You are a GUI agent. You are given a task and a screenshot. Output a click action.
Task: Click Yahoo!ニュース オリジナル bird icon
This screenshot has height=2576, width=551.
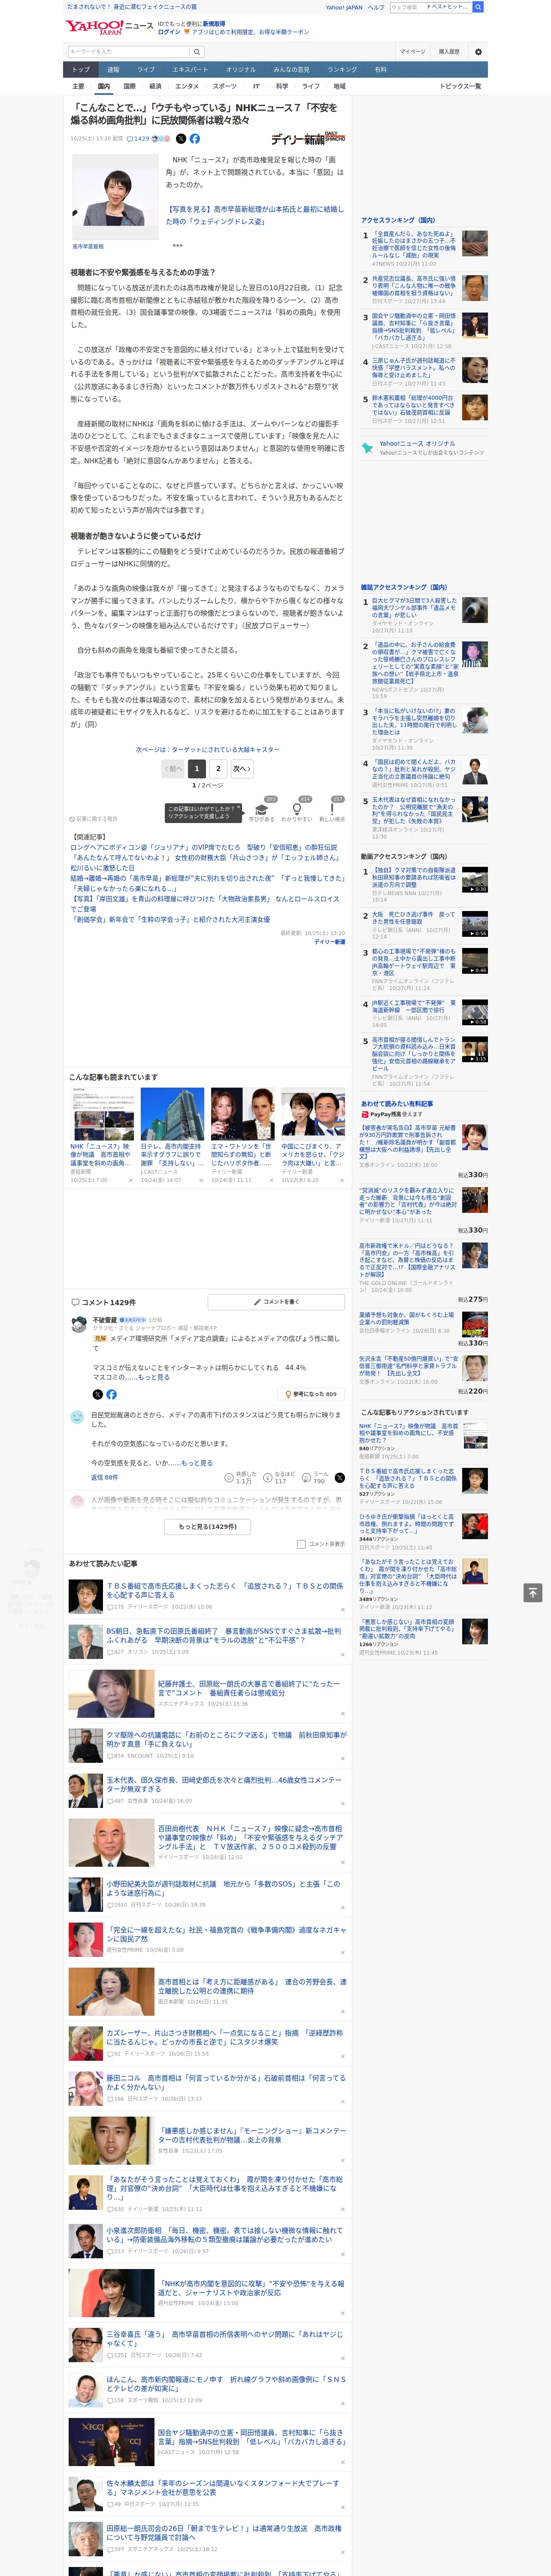pos(368,448)
